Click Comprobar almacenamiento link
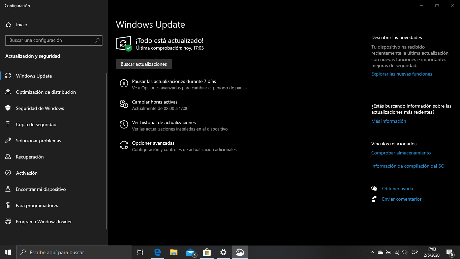Screen dimensions: 460x259 (x=401, y=153)
